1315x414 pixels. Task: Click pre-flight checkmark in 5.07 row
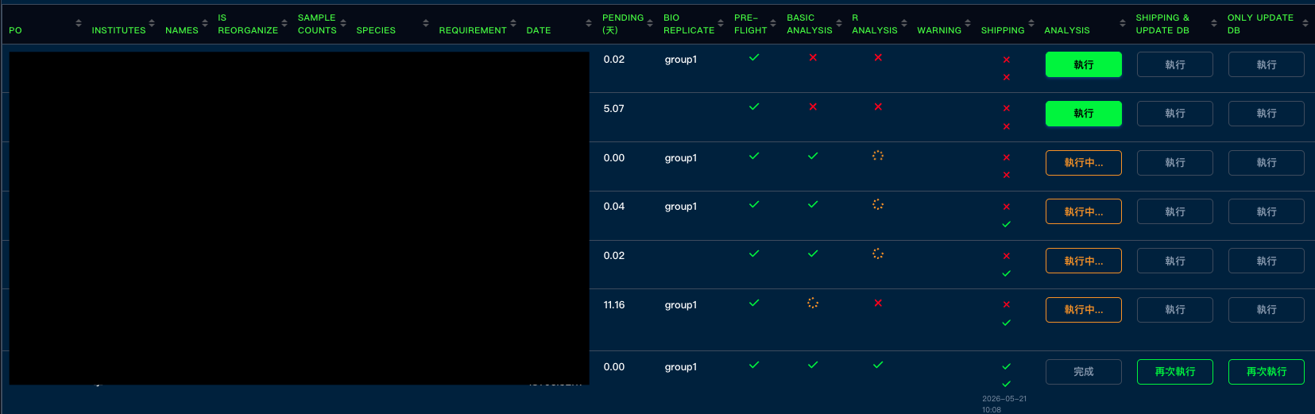754,106
